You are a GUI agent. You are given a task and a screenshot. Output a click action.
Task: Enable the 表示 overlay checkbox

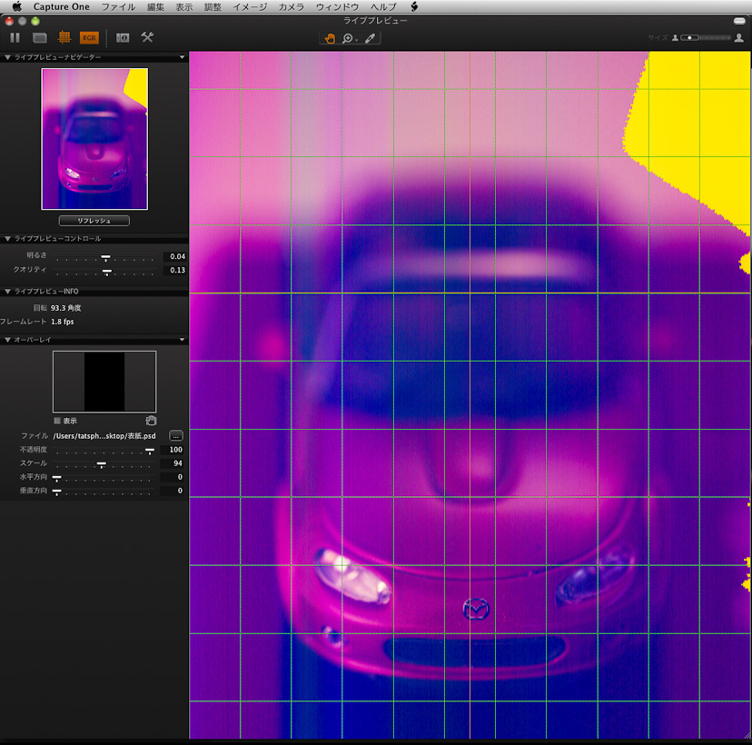pos(57,421)
